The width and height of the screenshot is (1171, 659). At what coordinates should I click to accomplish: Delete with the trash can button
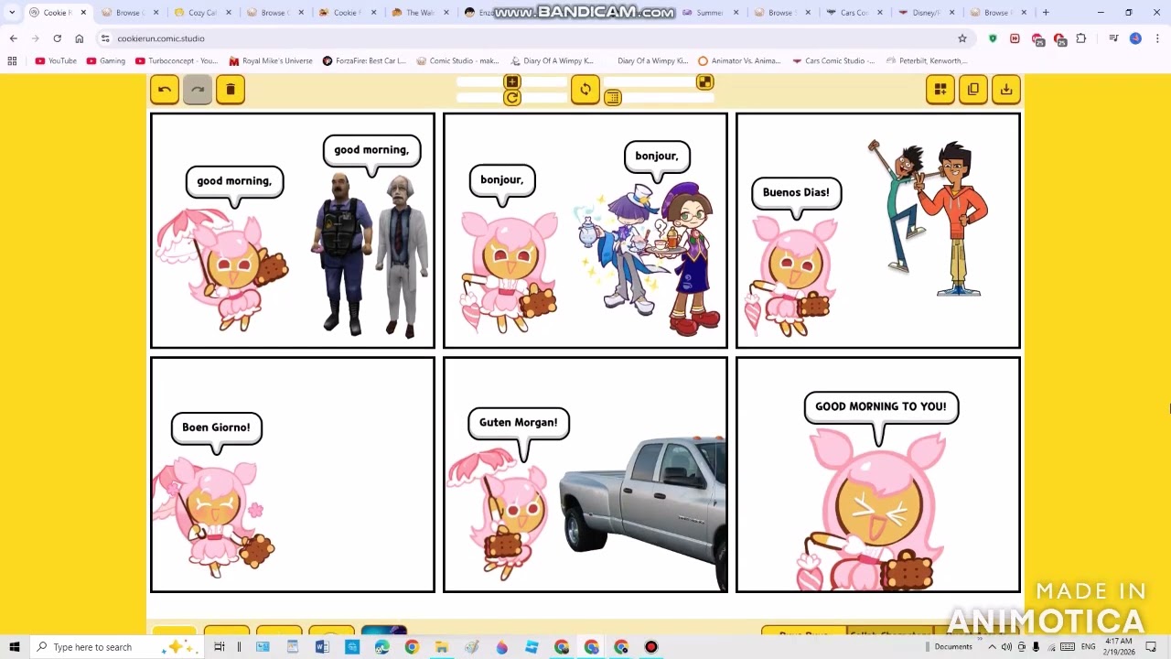coord(231,89)
